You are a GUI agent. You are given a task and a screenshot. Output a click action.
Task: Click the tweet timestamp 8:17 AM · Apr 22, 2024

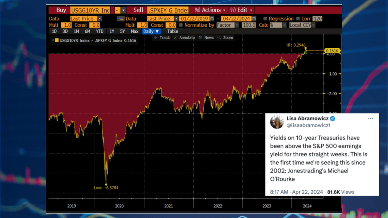pos(296,192)
